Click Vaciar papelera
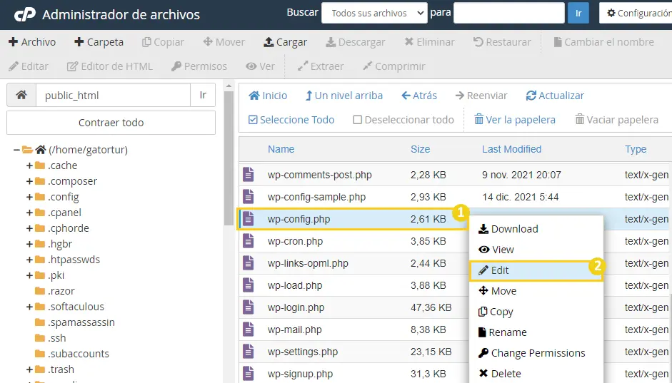 point(617,120)
